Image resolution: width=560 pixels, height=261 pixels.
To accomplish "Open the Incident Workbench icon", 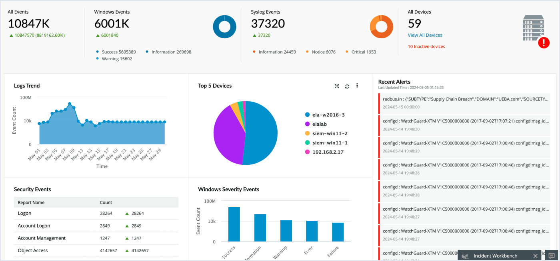I will 465,255.
